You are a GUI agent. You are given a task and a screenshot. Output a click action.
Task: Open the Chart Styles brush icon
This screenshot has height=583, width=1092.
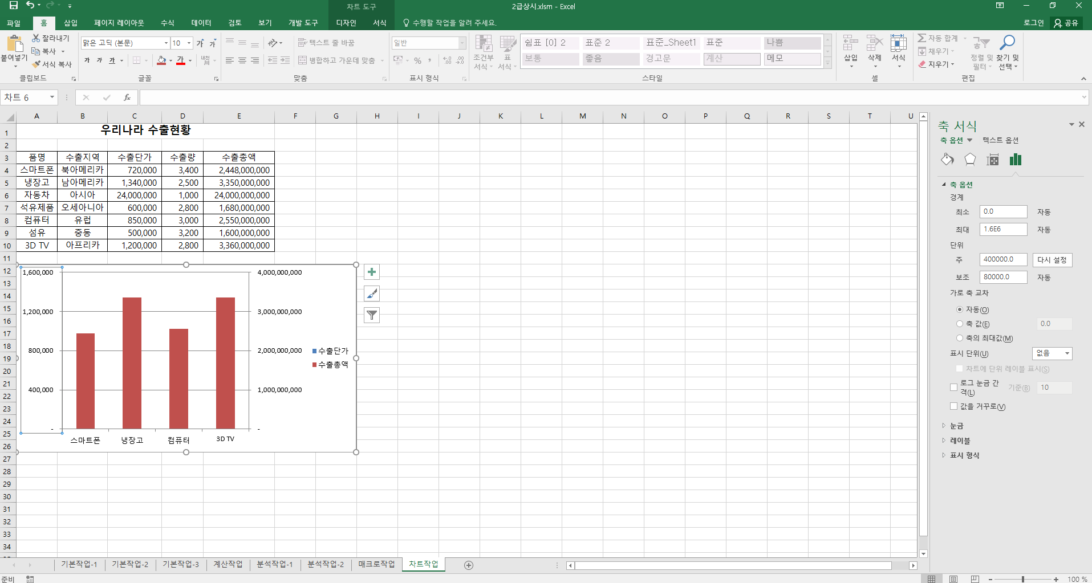(x=372, y=294)
